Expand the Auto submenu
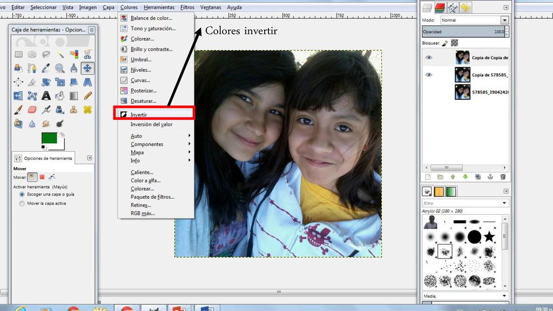 (156, 136)
